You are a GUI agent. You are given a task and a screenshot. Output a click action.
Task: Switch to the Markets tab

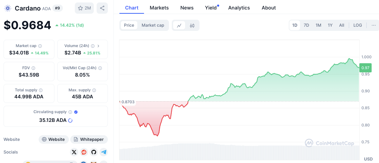tap(159, 8)
